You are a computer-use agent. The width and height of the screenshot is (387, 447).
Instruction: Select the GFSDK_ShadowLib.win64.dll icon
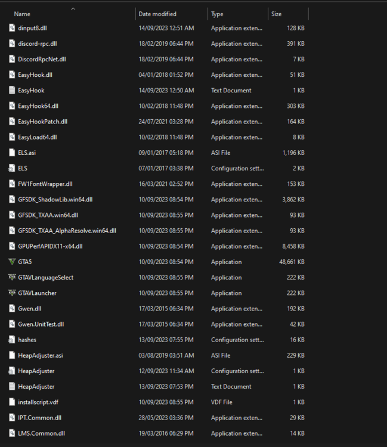click(x=12, y=200)
